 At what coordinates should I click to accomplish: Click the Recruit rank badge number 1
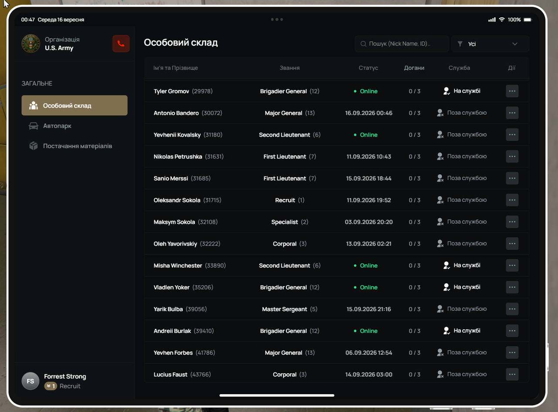coord(51,386)
